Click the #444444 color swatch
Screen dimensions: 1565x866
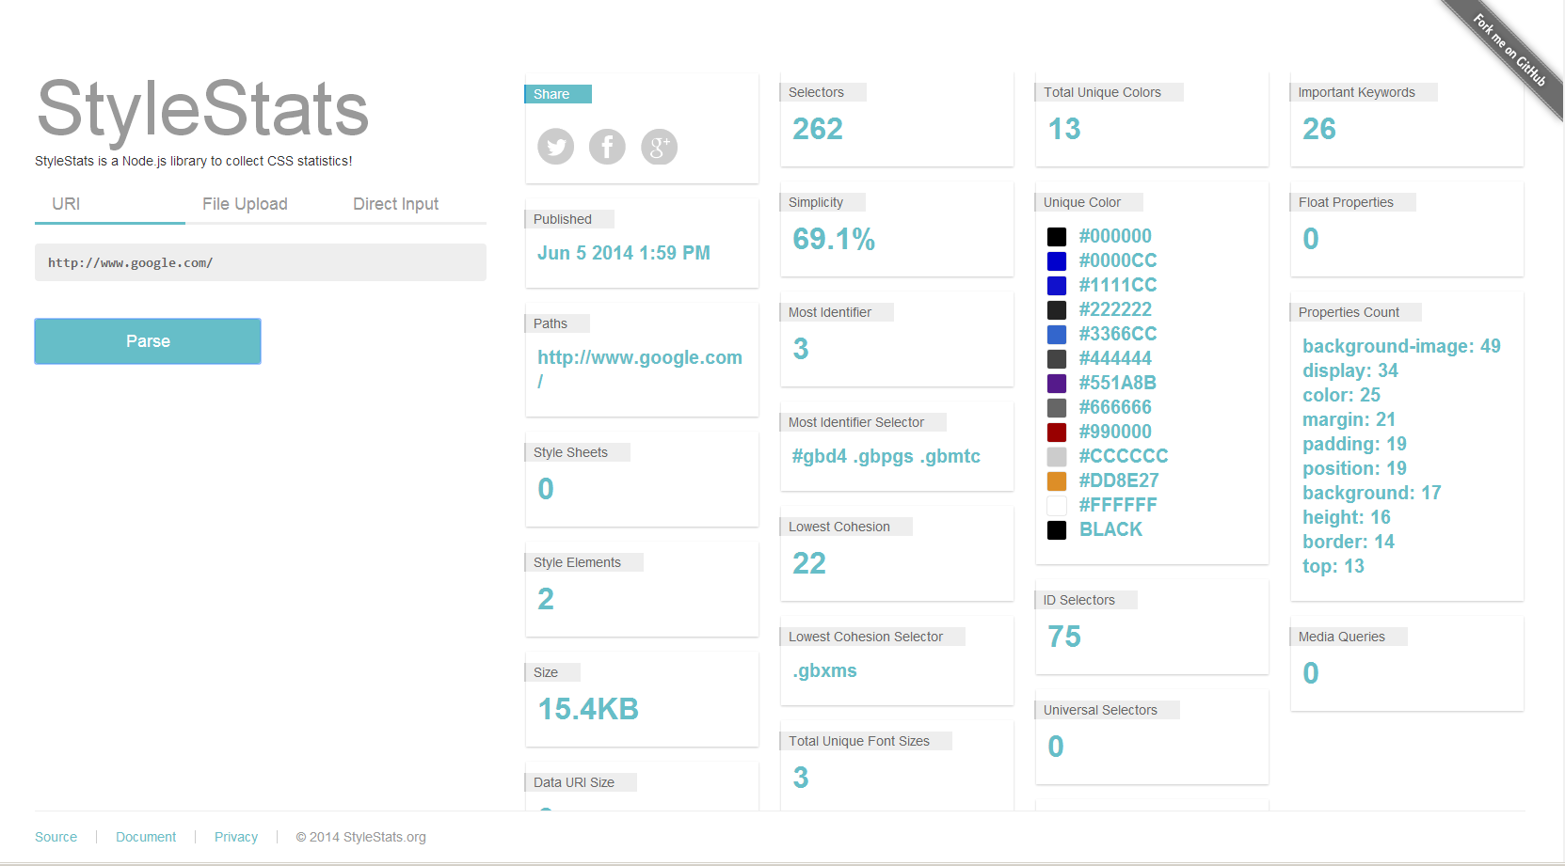tap(1057, 359)
